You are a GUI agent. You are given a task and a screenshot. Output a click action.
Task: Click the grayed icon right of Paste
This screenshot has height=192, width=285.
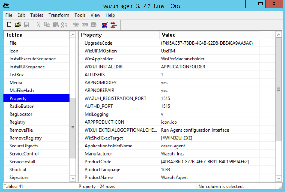click(64, 24)
